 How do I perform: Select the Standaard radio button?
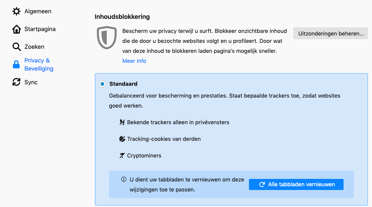point(102,84)
